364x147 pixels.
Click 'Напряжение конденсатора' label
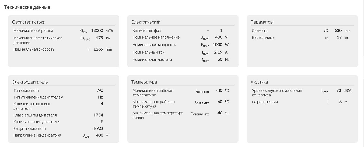(x=37, y=135)
